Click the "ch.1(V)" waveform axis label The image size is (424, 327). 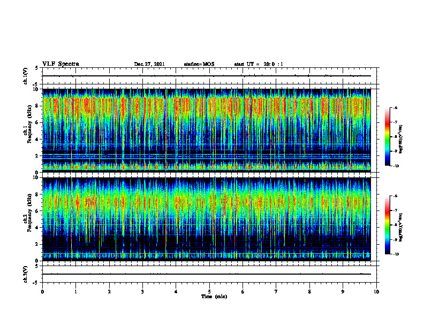pyautogui.click(x=26, y=76)
